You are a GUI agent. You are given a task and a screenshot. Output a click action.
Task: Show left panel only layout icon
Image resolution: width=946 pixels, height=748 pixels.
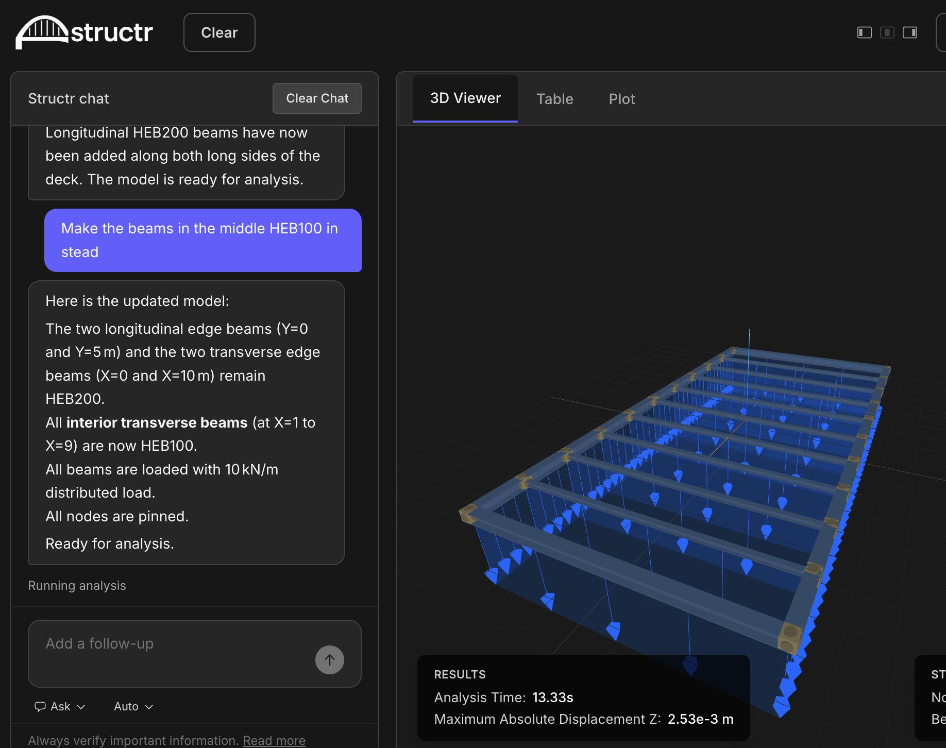tap(864, 32)
